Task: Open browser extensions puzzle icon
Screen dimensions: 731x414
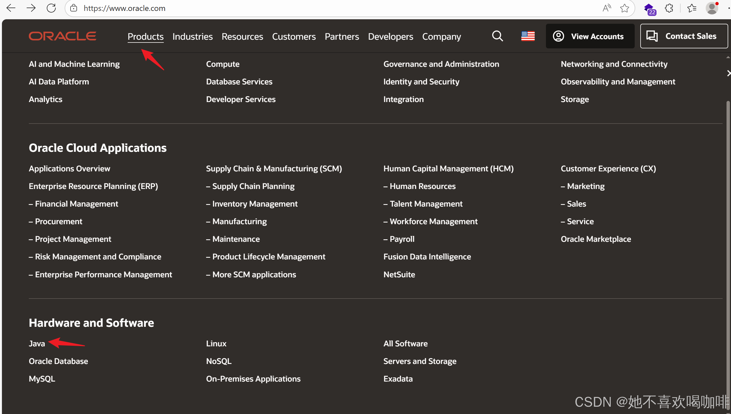Action: (669, 8)
